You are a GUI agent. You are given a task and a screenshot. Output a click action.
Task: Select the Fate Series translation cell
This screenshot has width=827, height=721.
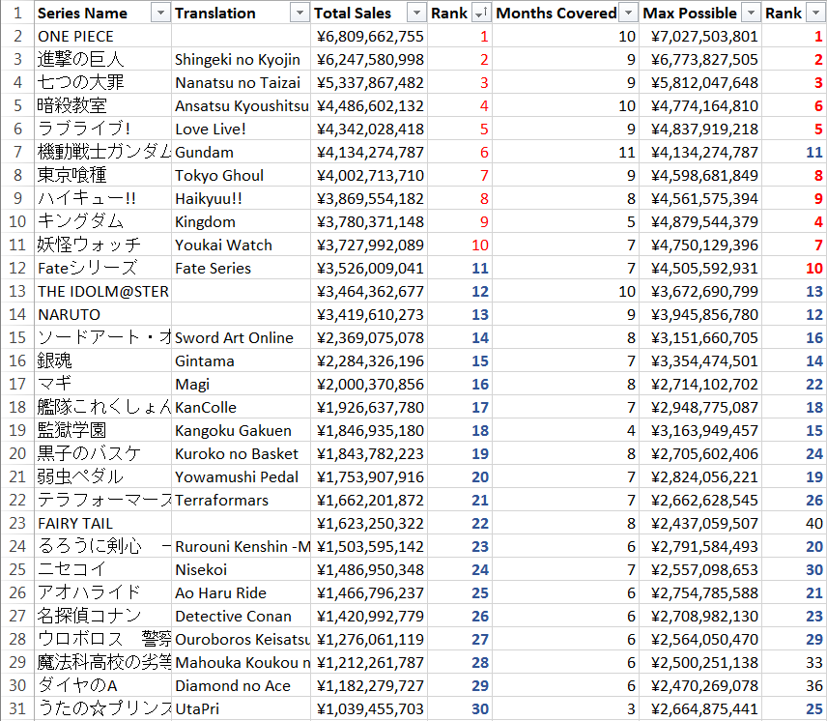click(241, 269)
